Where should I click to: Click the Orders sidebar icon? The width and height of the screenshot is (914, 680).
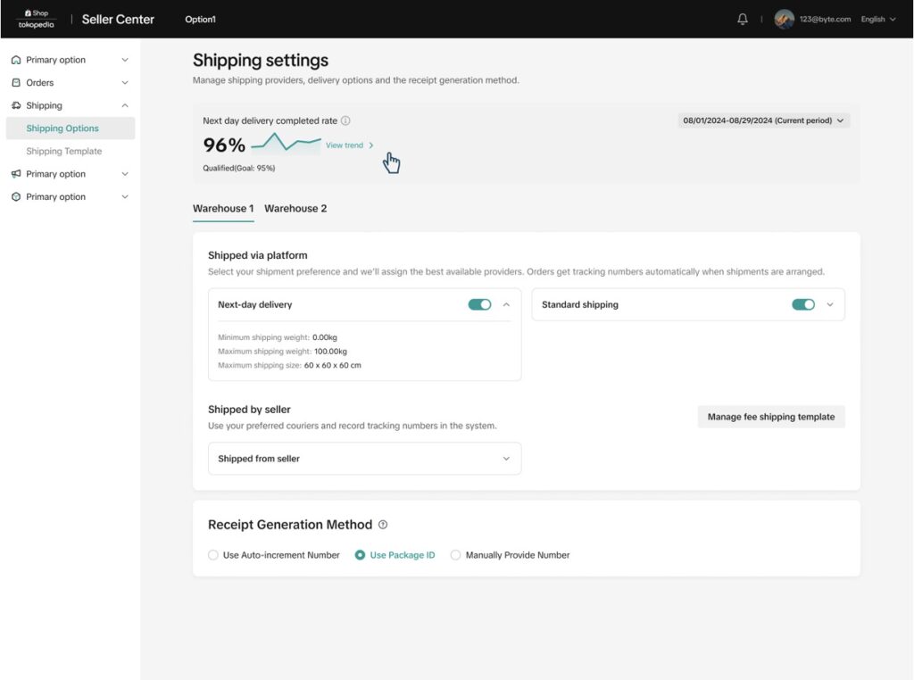pos(16,83)
